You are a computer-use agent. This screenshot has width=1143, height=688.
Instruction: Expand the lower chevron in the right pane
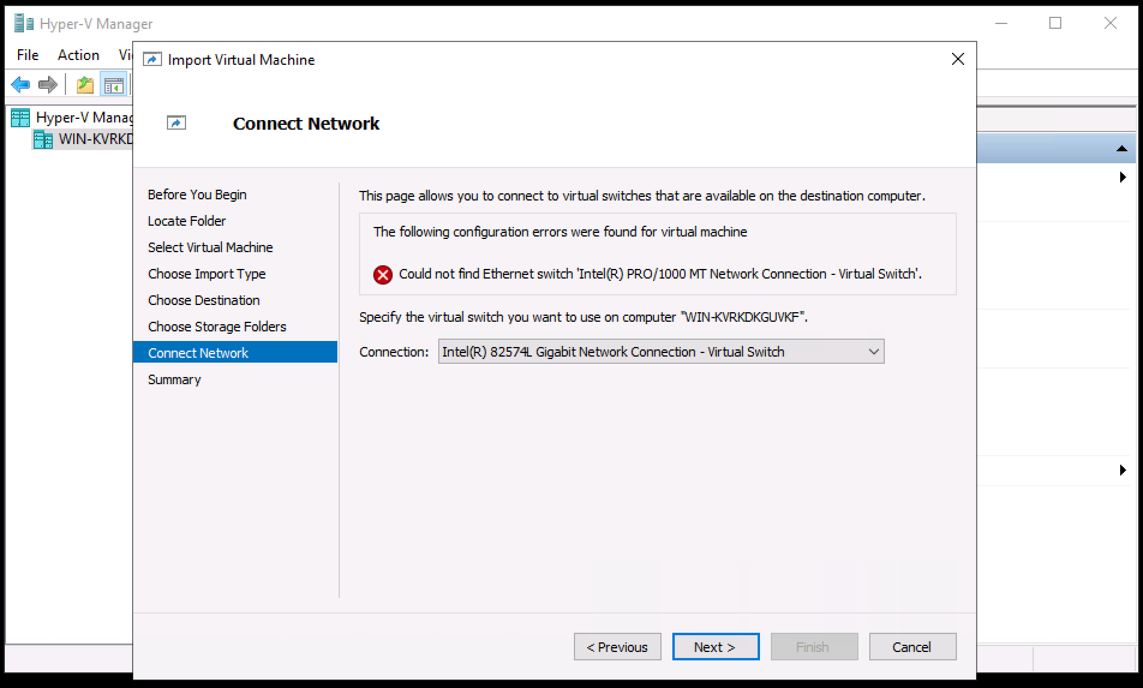coord(1122,469)
